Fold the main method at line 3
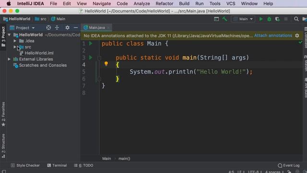Screen dimensions: 307x173 click(x=99, y=58)
